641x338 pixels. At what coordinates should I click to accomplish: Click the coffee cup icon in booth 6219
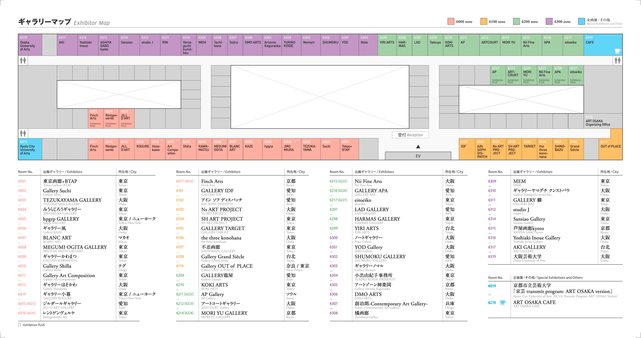coord(618,51)
